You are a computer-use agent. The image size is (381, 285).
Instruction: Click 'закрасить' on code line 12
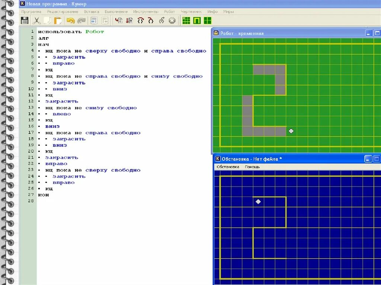pyautogui.click(x=62, y=101)
